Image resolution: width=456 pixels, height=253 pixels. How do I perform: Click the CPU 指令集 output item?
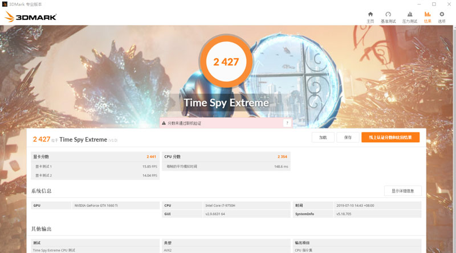pos(303,250)
